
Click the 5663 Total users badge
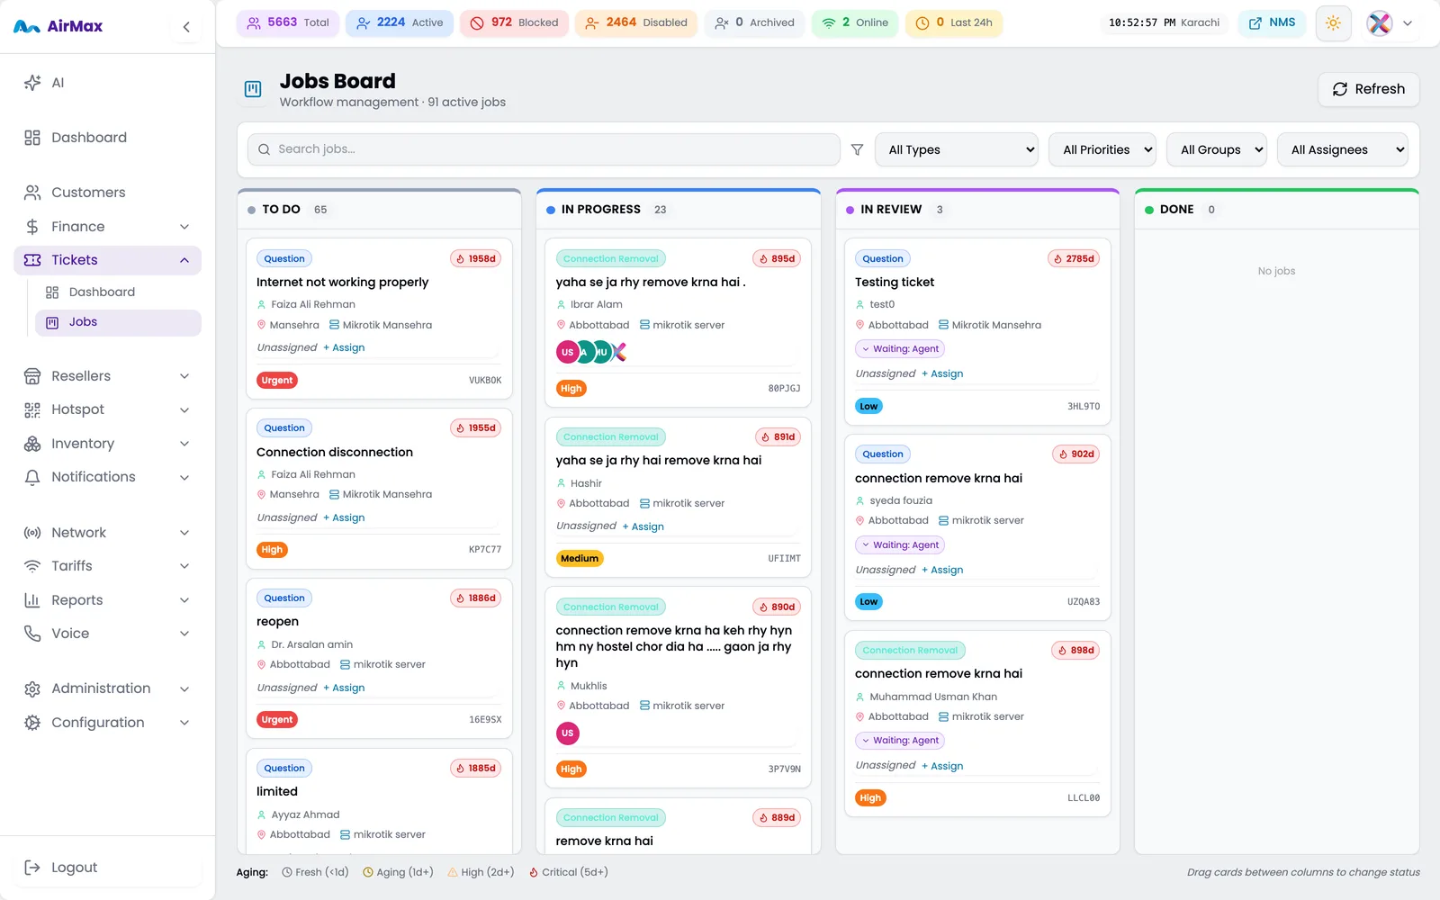(x=288, y=22)
